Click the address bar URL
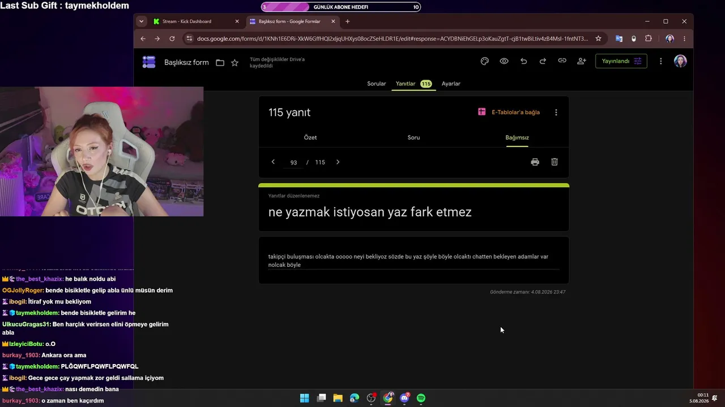 [392, 38]
